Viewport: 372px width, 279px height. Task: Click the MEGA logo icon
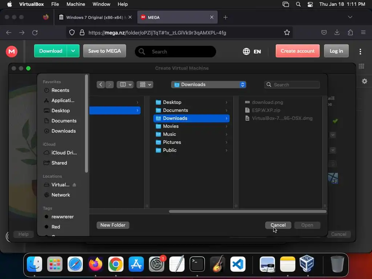11,52
